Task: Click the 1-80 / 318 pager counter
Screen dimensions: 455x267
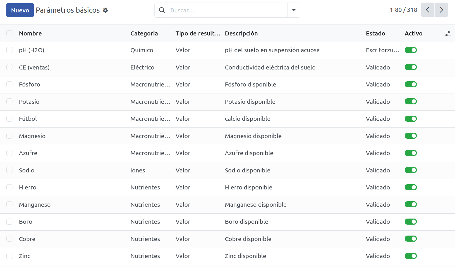Action: [x=403, y=10]
